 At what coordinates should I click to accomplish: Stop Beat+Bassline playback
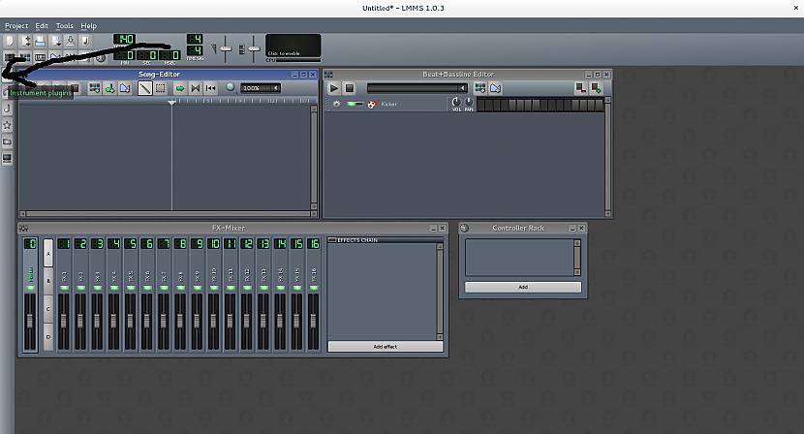349,88
